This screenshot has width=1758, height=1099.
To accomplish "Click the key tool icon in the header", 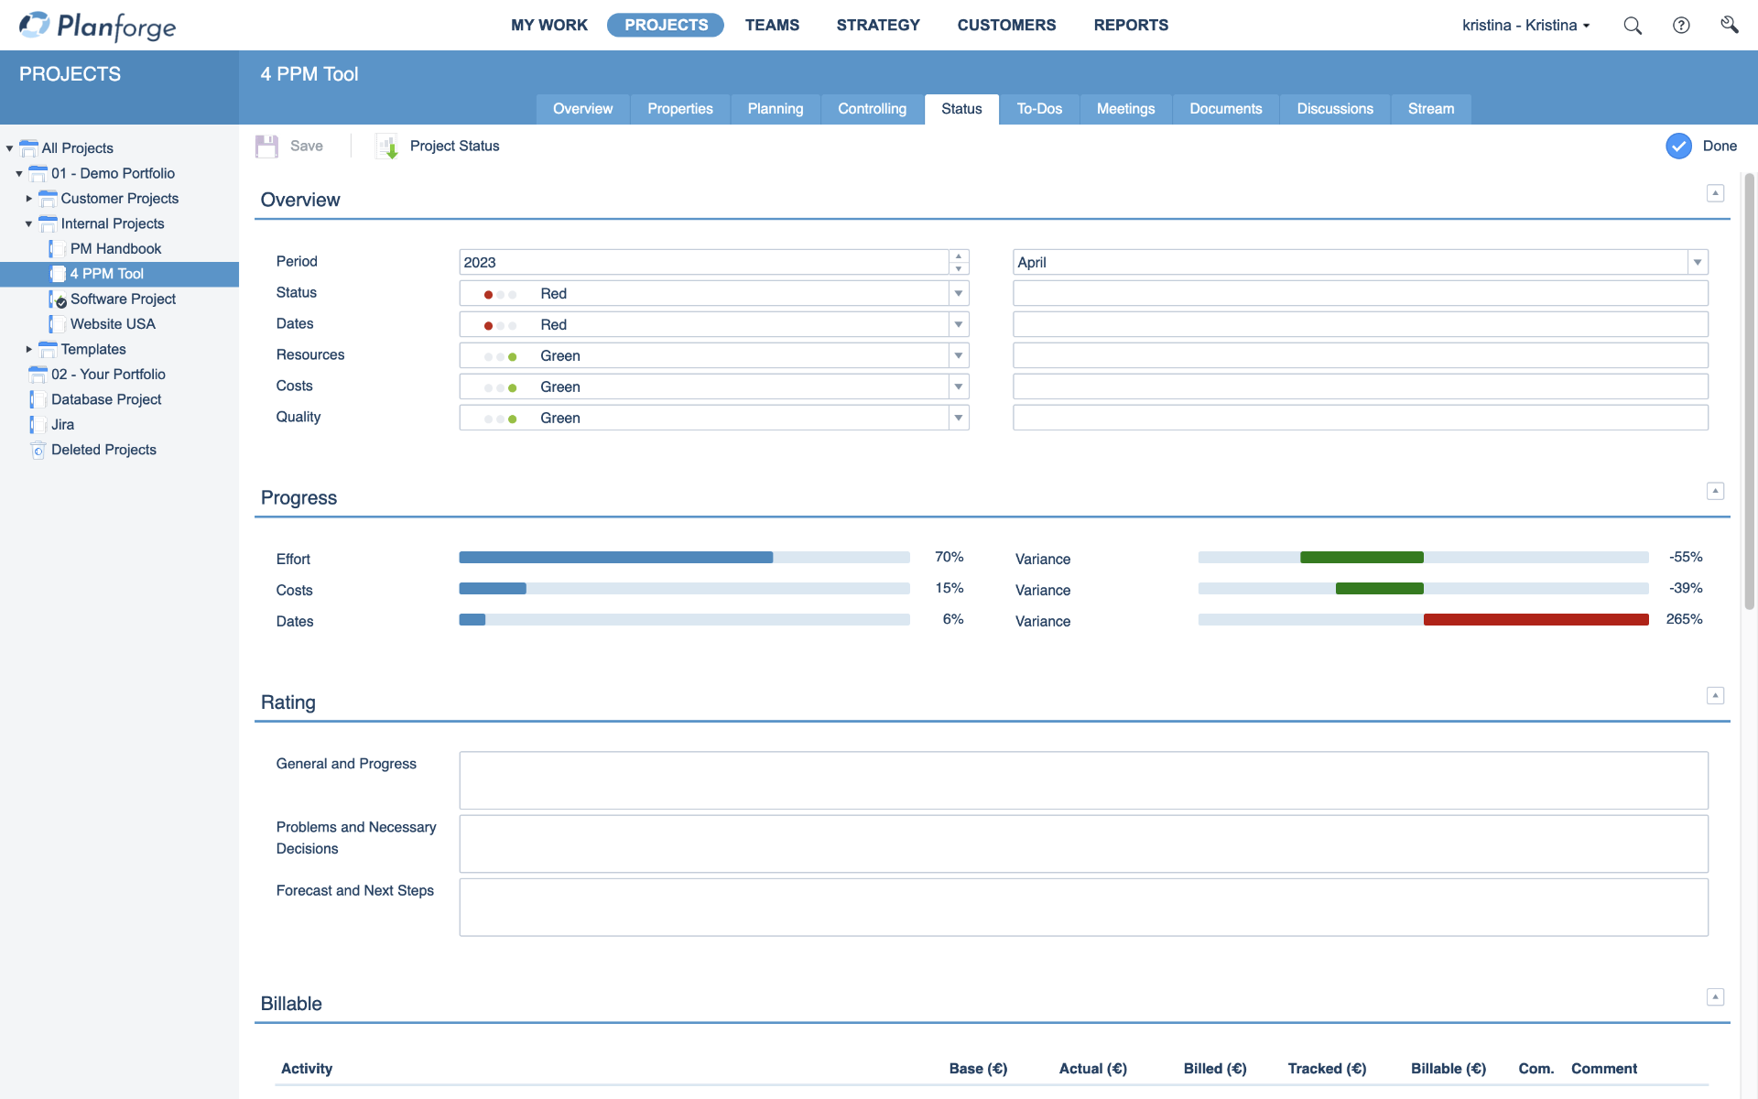I will 1729,25.
